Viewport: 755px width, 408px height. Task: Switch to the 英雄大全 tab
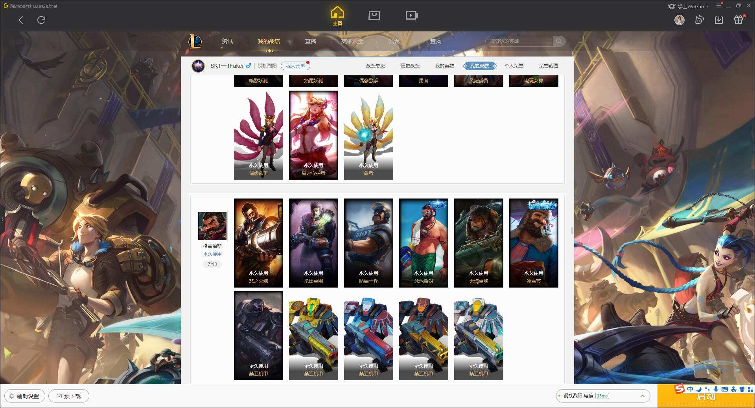[x=352, y=41]
